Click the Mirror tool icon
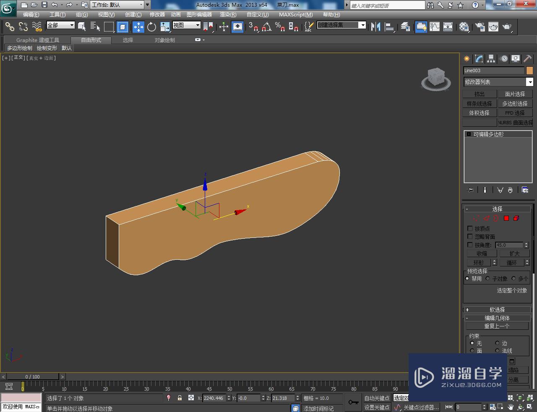 (375, 27)
